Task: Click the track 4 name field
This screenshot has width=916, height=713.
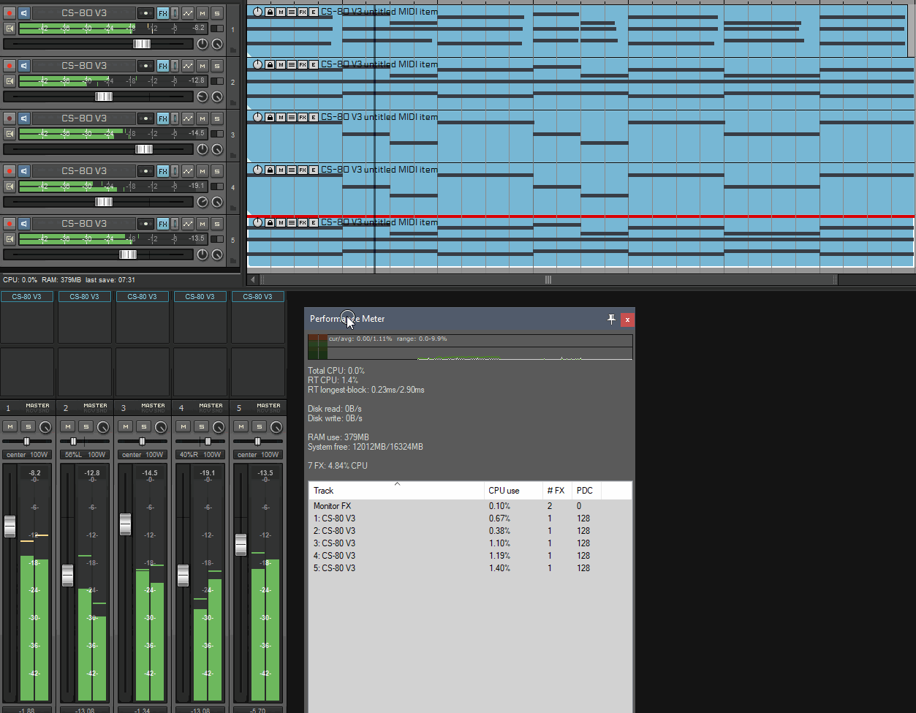Action: (x=84, y=171)
